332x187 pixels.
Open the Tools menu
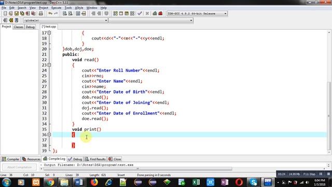click(x=68, y=8)
